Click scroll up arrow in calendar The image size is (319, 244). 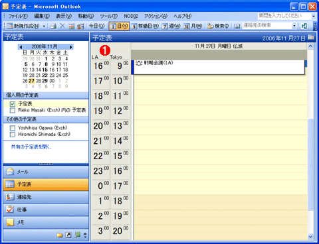click(x=310, y=46)
